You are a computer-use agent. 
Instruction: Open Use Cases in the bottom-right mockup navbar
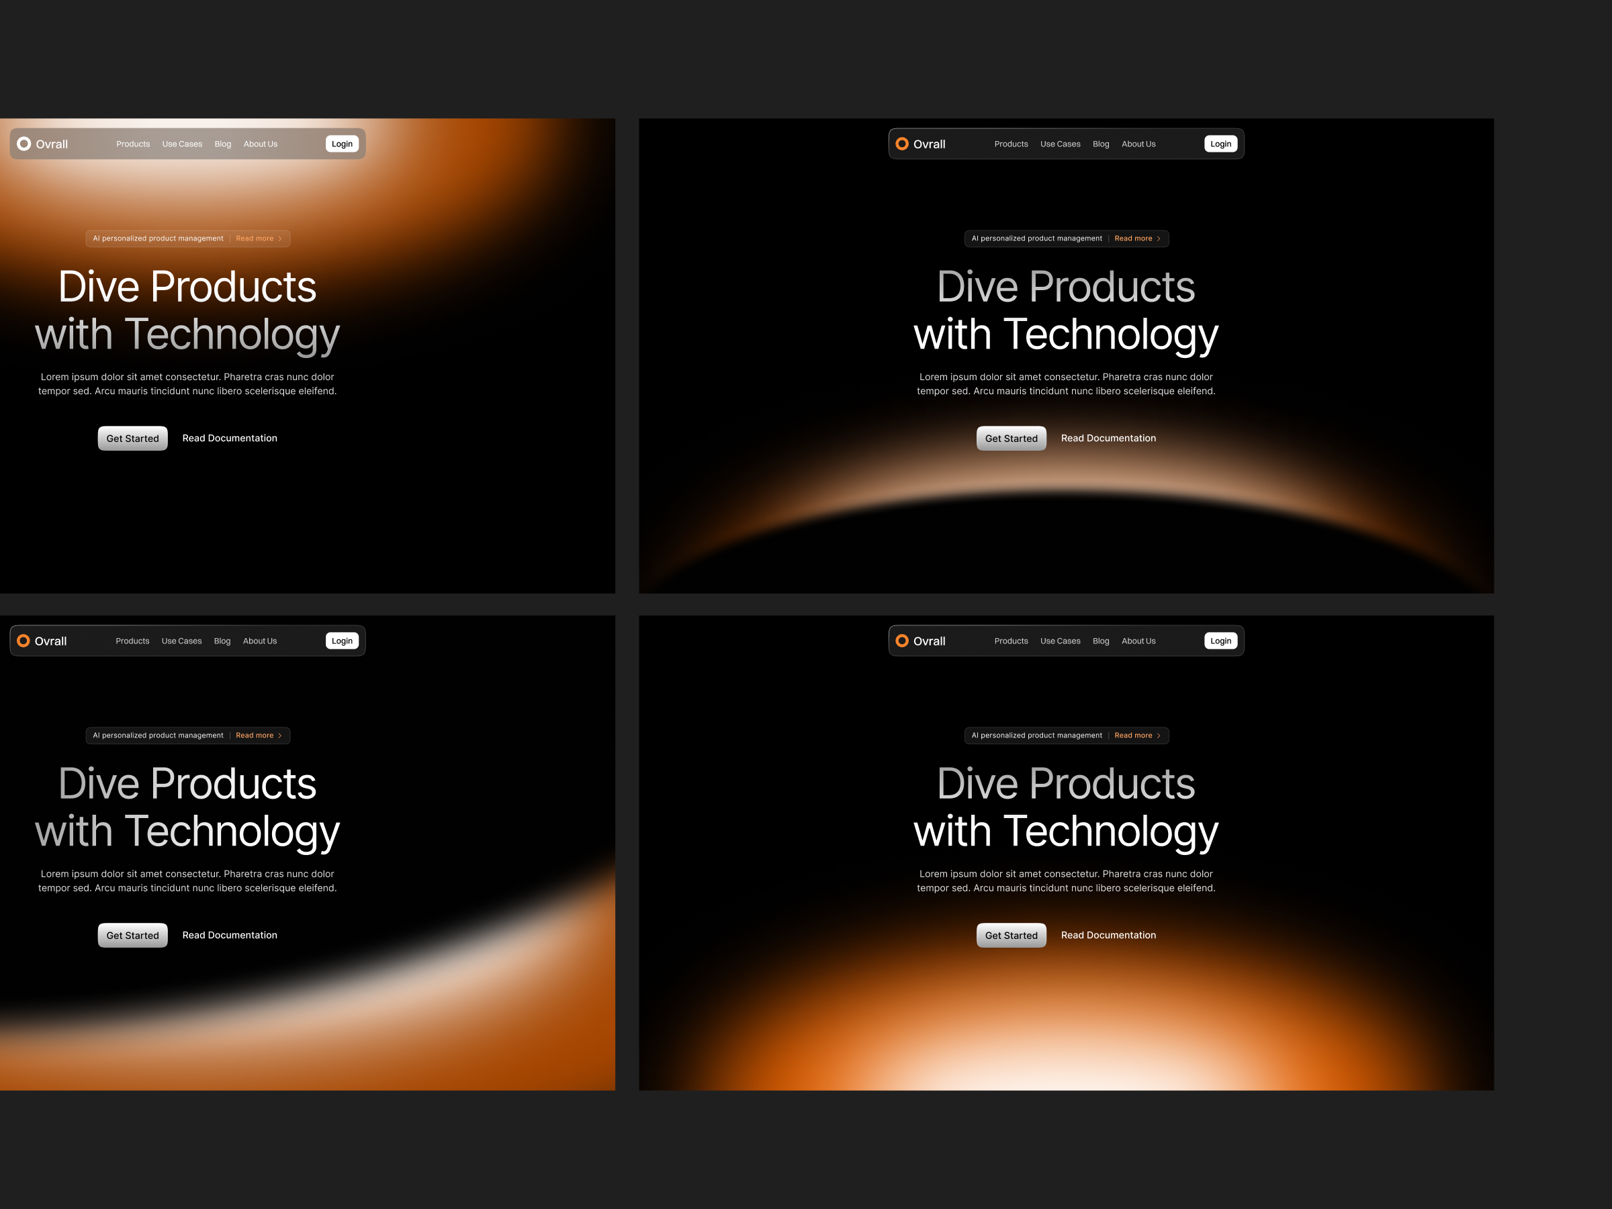pyautogui.click(x=1061, y=641)
